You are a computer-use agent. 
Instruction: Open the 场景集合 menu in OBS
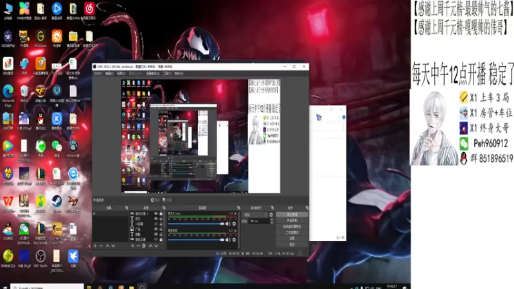pyautogui.click(x=152, y=73)
